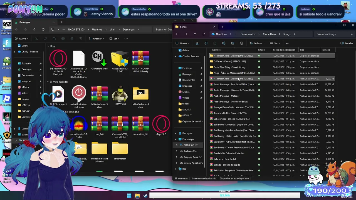The height and width of the screenshot is (200, 356).
Task: Click Copy icon in Songs toolbar
Action: pos(206,43)
